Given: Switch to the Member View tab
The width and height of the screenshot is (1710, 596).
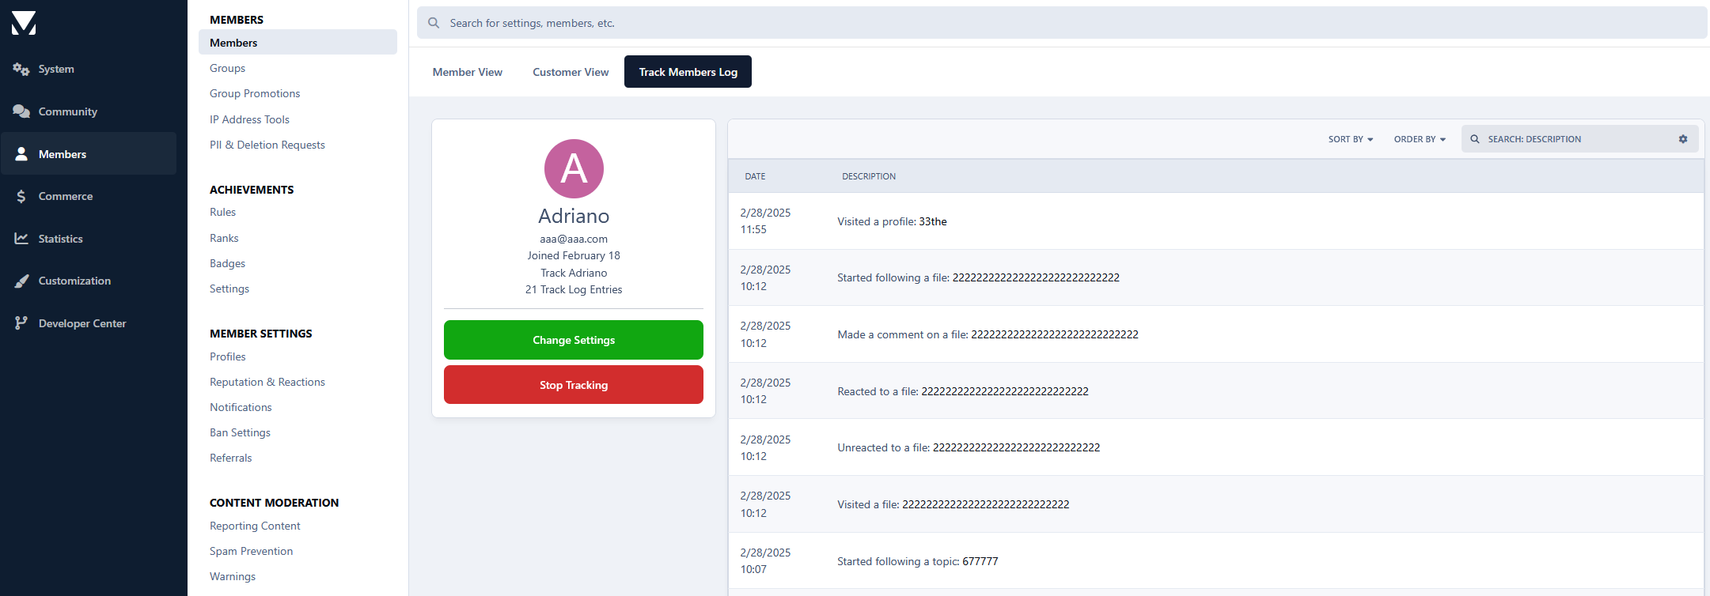Looking at the screenshot, I should (x=467, y=72).
